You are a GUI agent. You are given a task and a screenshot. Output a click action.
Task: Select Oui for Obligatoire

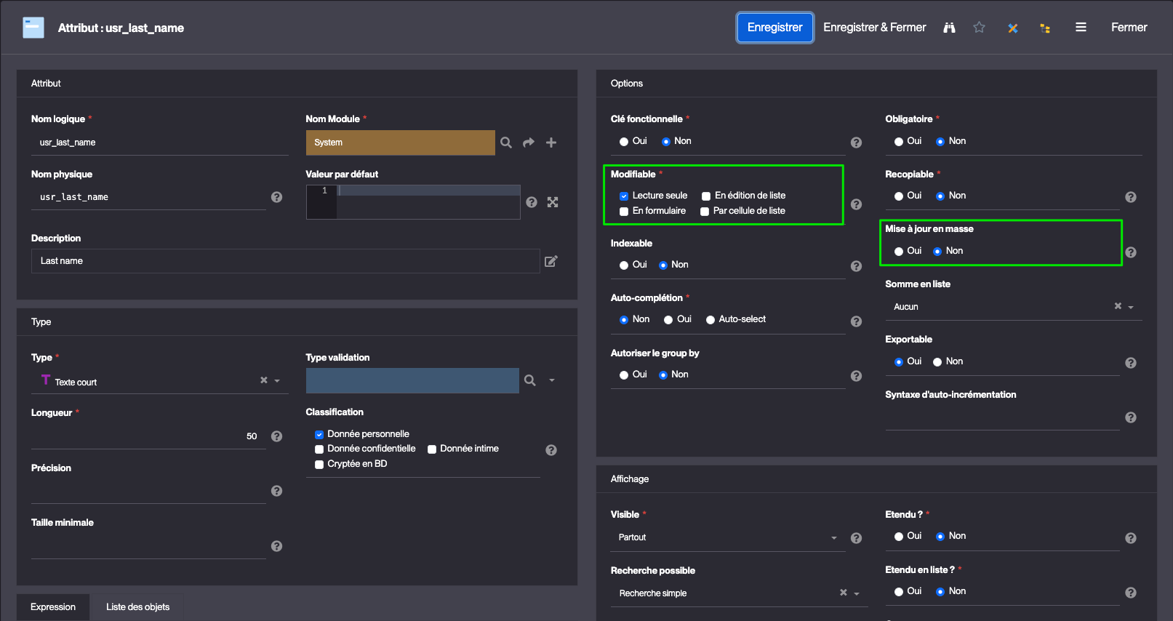899,142
